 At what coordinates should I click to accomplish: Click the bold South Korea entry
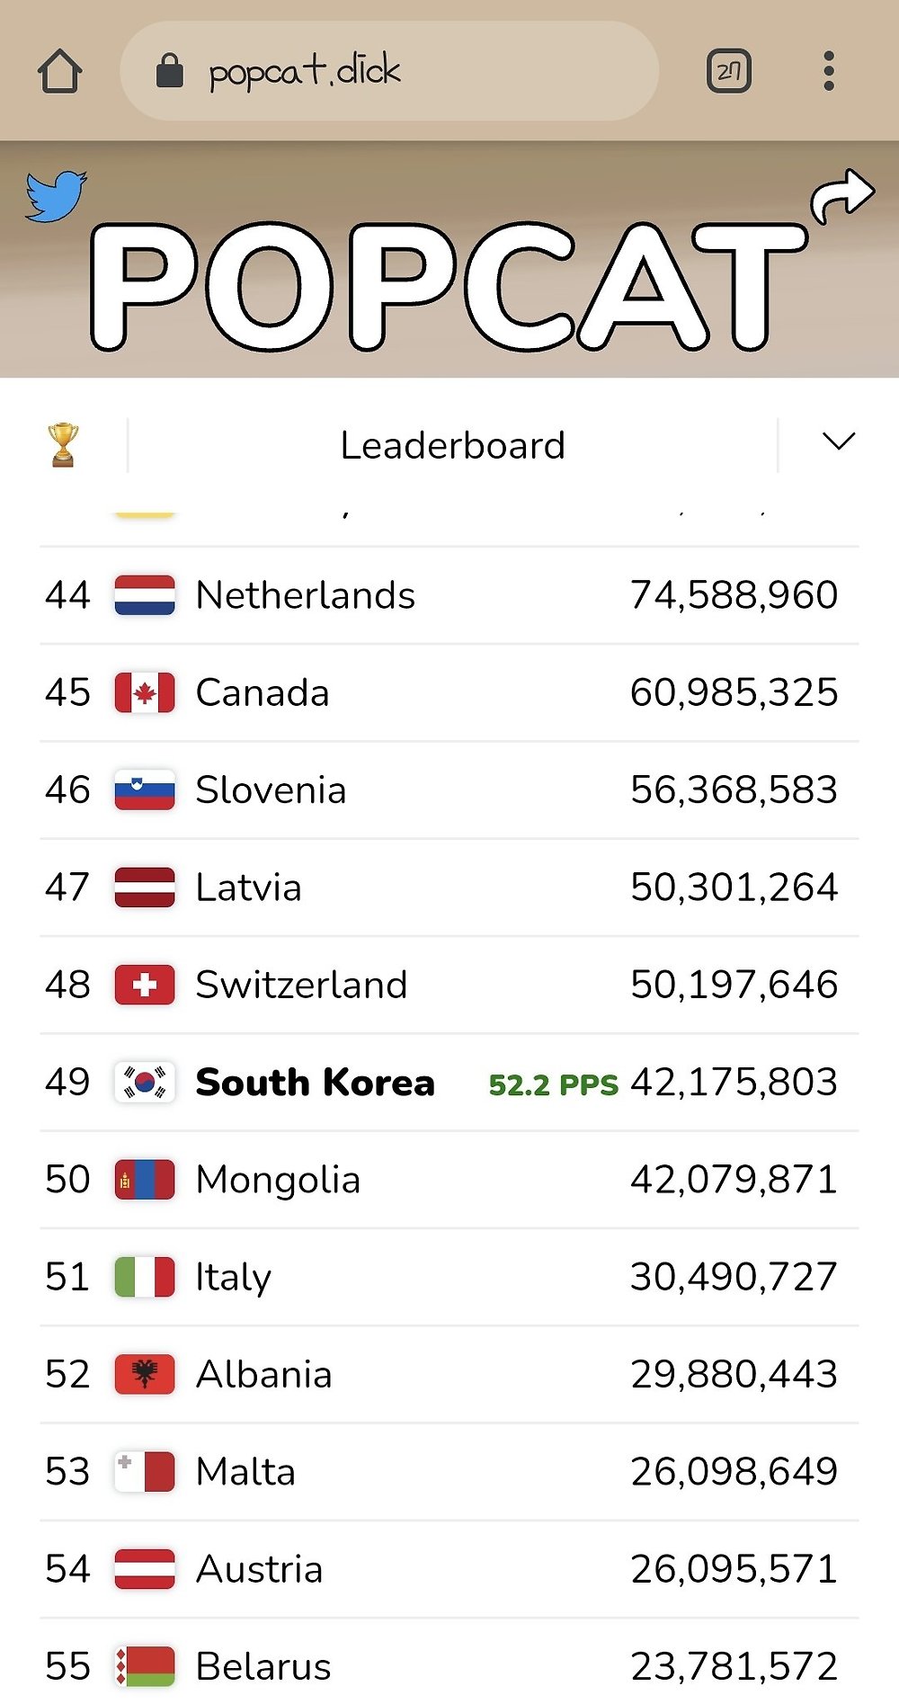tap(315, 1083)
